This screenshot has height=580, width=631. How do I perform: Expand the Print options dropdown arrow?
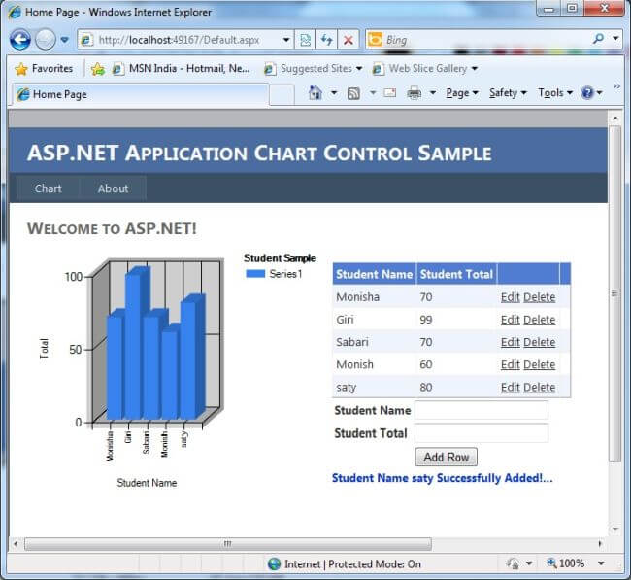433,93
